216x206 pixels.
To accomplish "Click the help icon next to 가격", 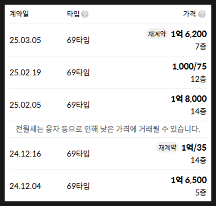I will pos(202,14).
